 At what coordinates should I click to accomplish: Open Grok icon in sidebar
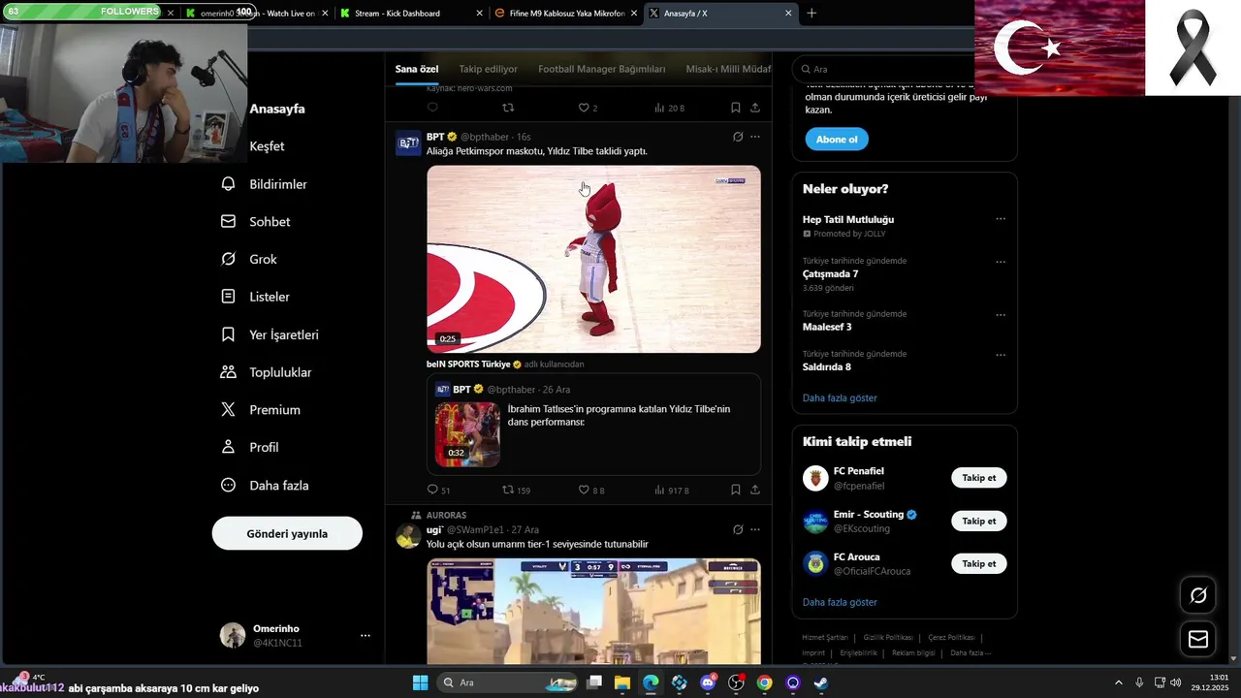pos(228,259)
